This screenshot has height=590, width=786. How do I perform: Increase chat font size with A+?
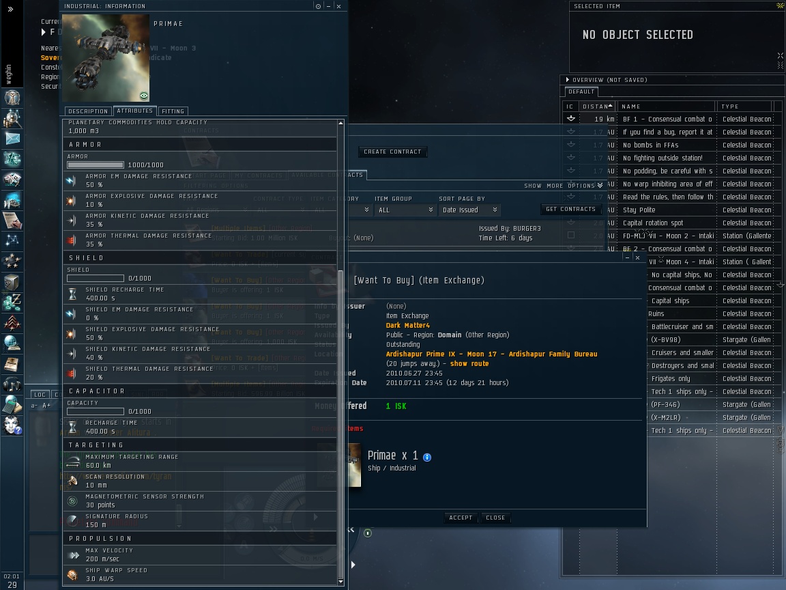click(x=46, y=406)
